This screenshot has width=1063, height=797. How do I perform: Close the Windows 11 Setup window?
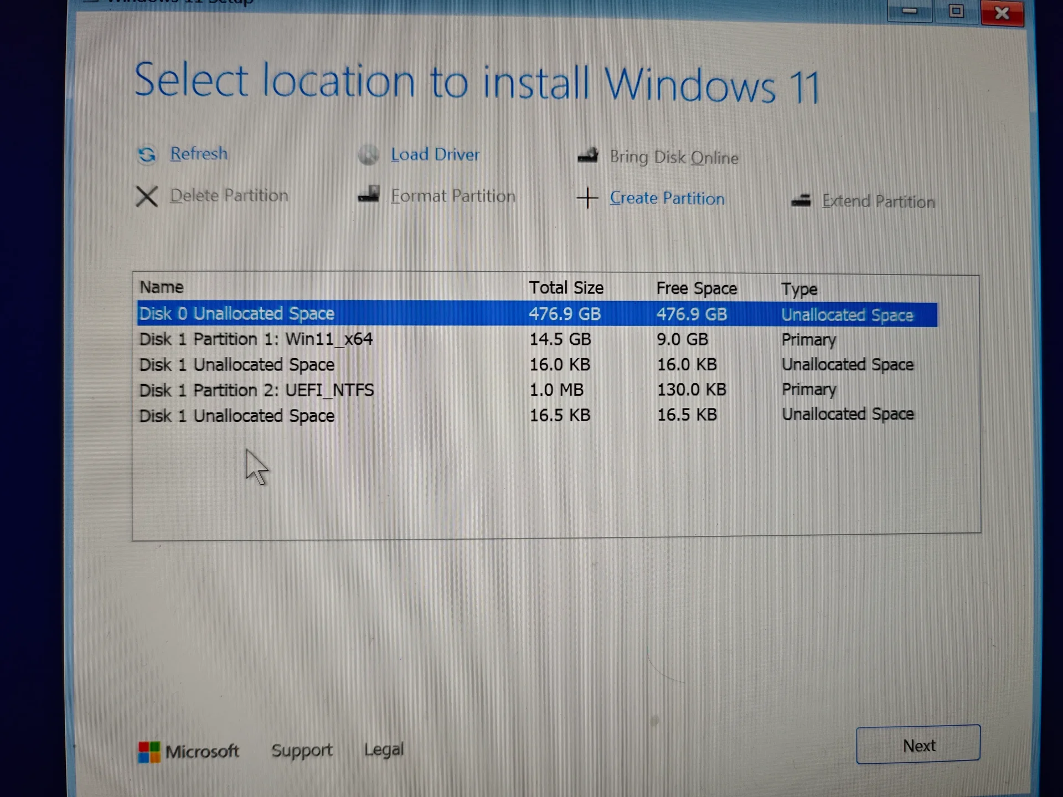(x=1002, y=12)
